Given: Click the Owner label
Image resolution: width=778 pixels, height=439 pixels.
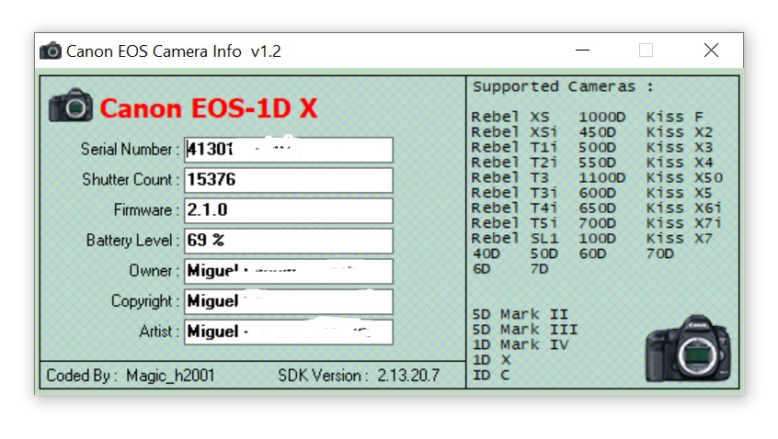Looking at the screenshot, I should tap(154, 271).
